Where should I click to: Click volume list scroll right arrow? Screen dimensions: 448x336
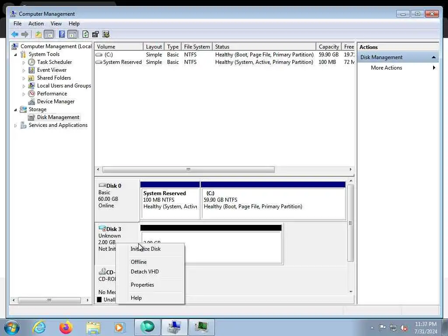pyautogui.click(x=350, y=169)
